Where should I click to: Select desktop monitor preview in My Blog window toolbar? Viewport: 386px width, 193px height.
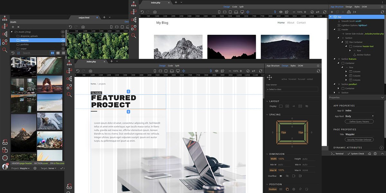(x=242, y=12)
